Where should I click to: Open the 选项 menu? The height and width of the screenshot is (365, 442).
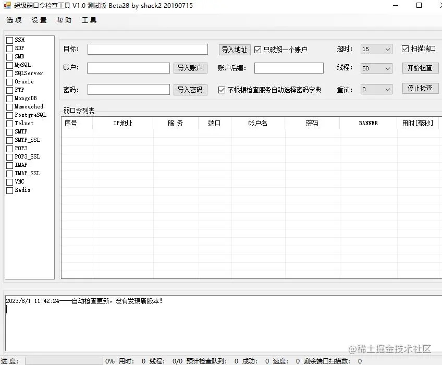[14, 20]
